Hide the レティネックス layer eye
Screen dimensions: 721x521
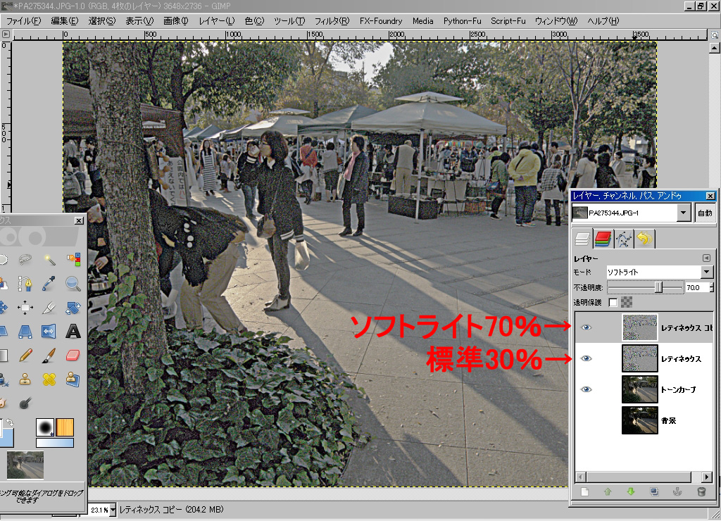coord(586,358)
